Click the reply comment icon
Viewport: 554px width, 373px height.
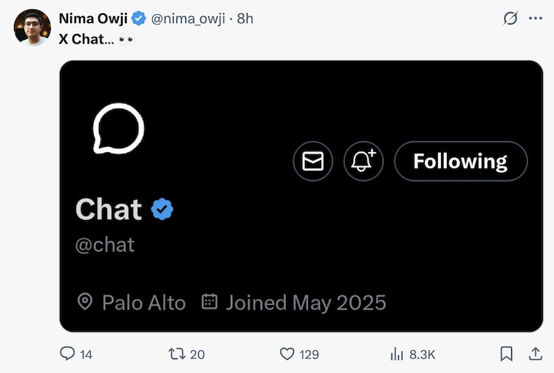pyautogui.click(x=67, y=355)
